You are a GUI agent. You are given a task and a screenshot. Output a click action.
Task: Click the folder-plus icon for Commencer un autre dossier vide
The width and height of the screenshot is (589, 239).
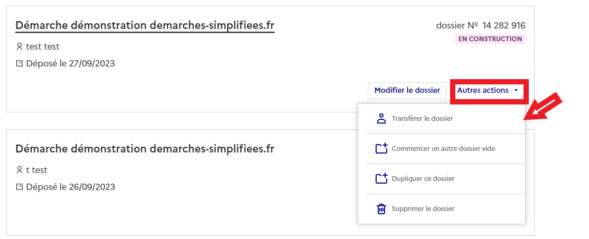click(x=381, y=149)
